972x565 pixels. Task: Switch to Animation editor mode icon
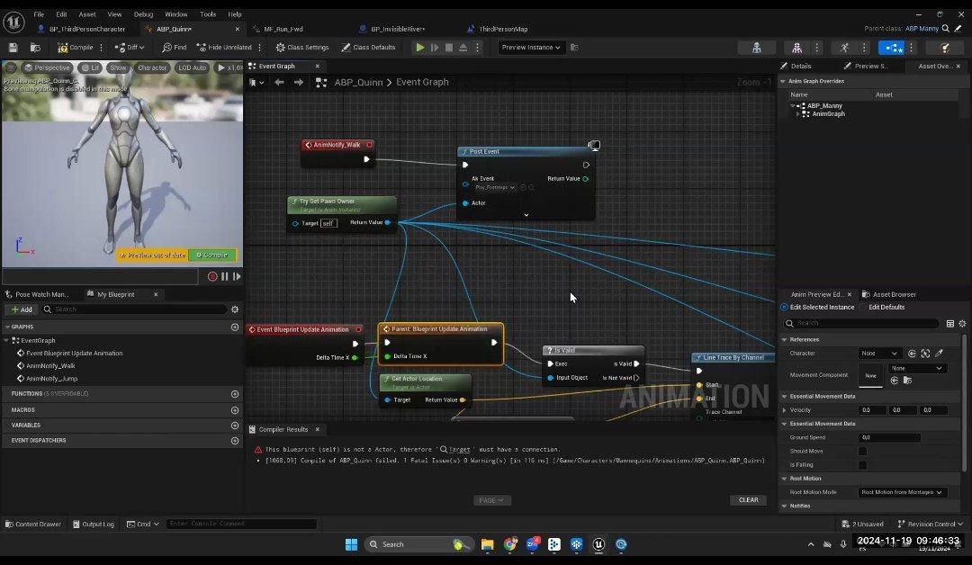[x=844, y=48]
